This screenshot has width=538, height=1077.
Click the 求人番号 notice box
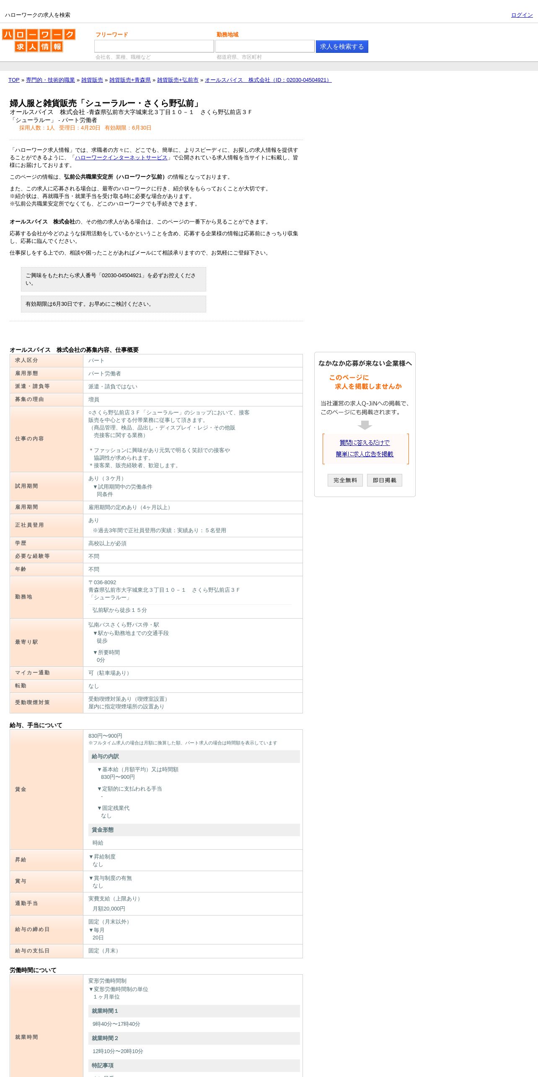tap(114, 279)
